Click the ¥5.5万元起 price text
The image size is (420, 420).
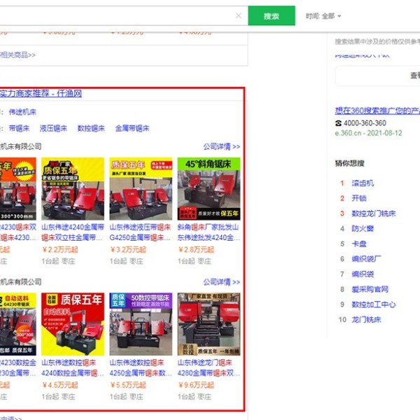[128, 385]
